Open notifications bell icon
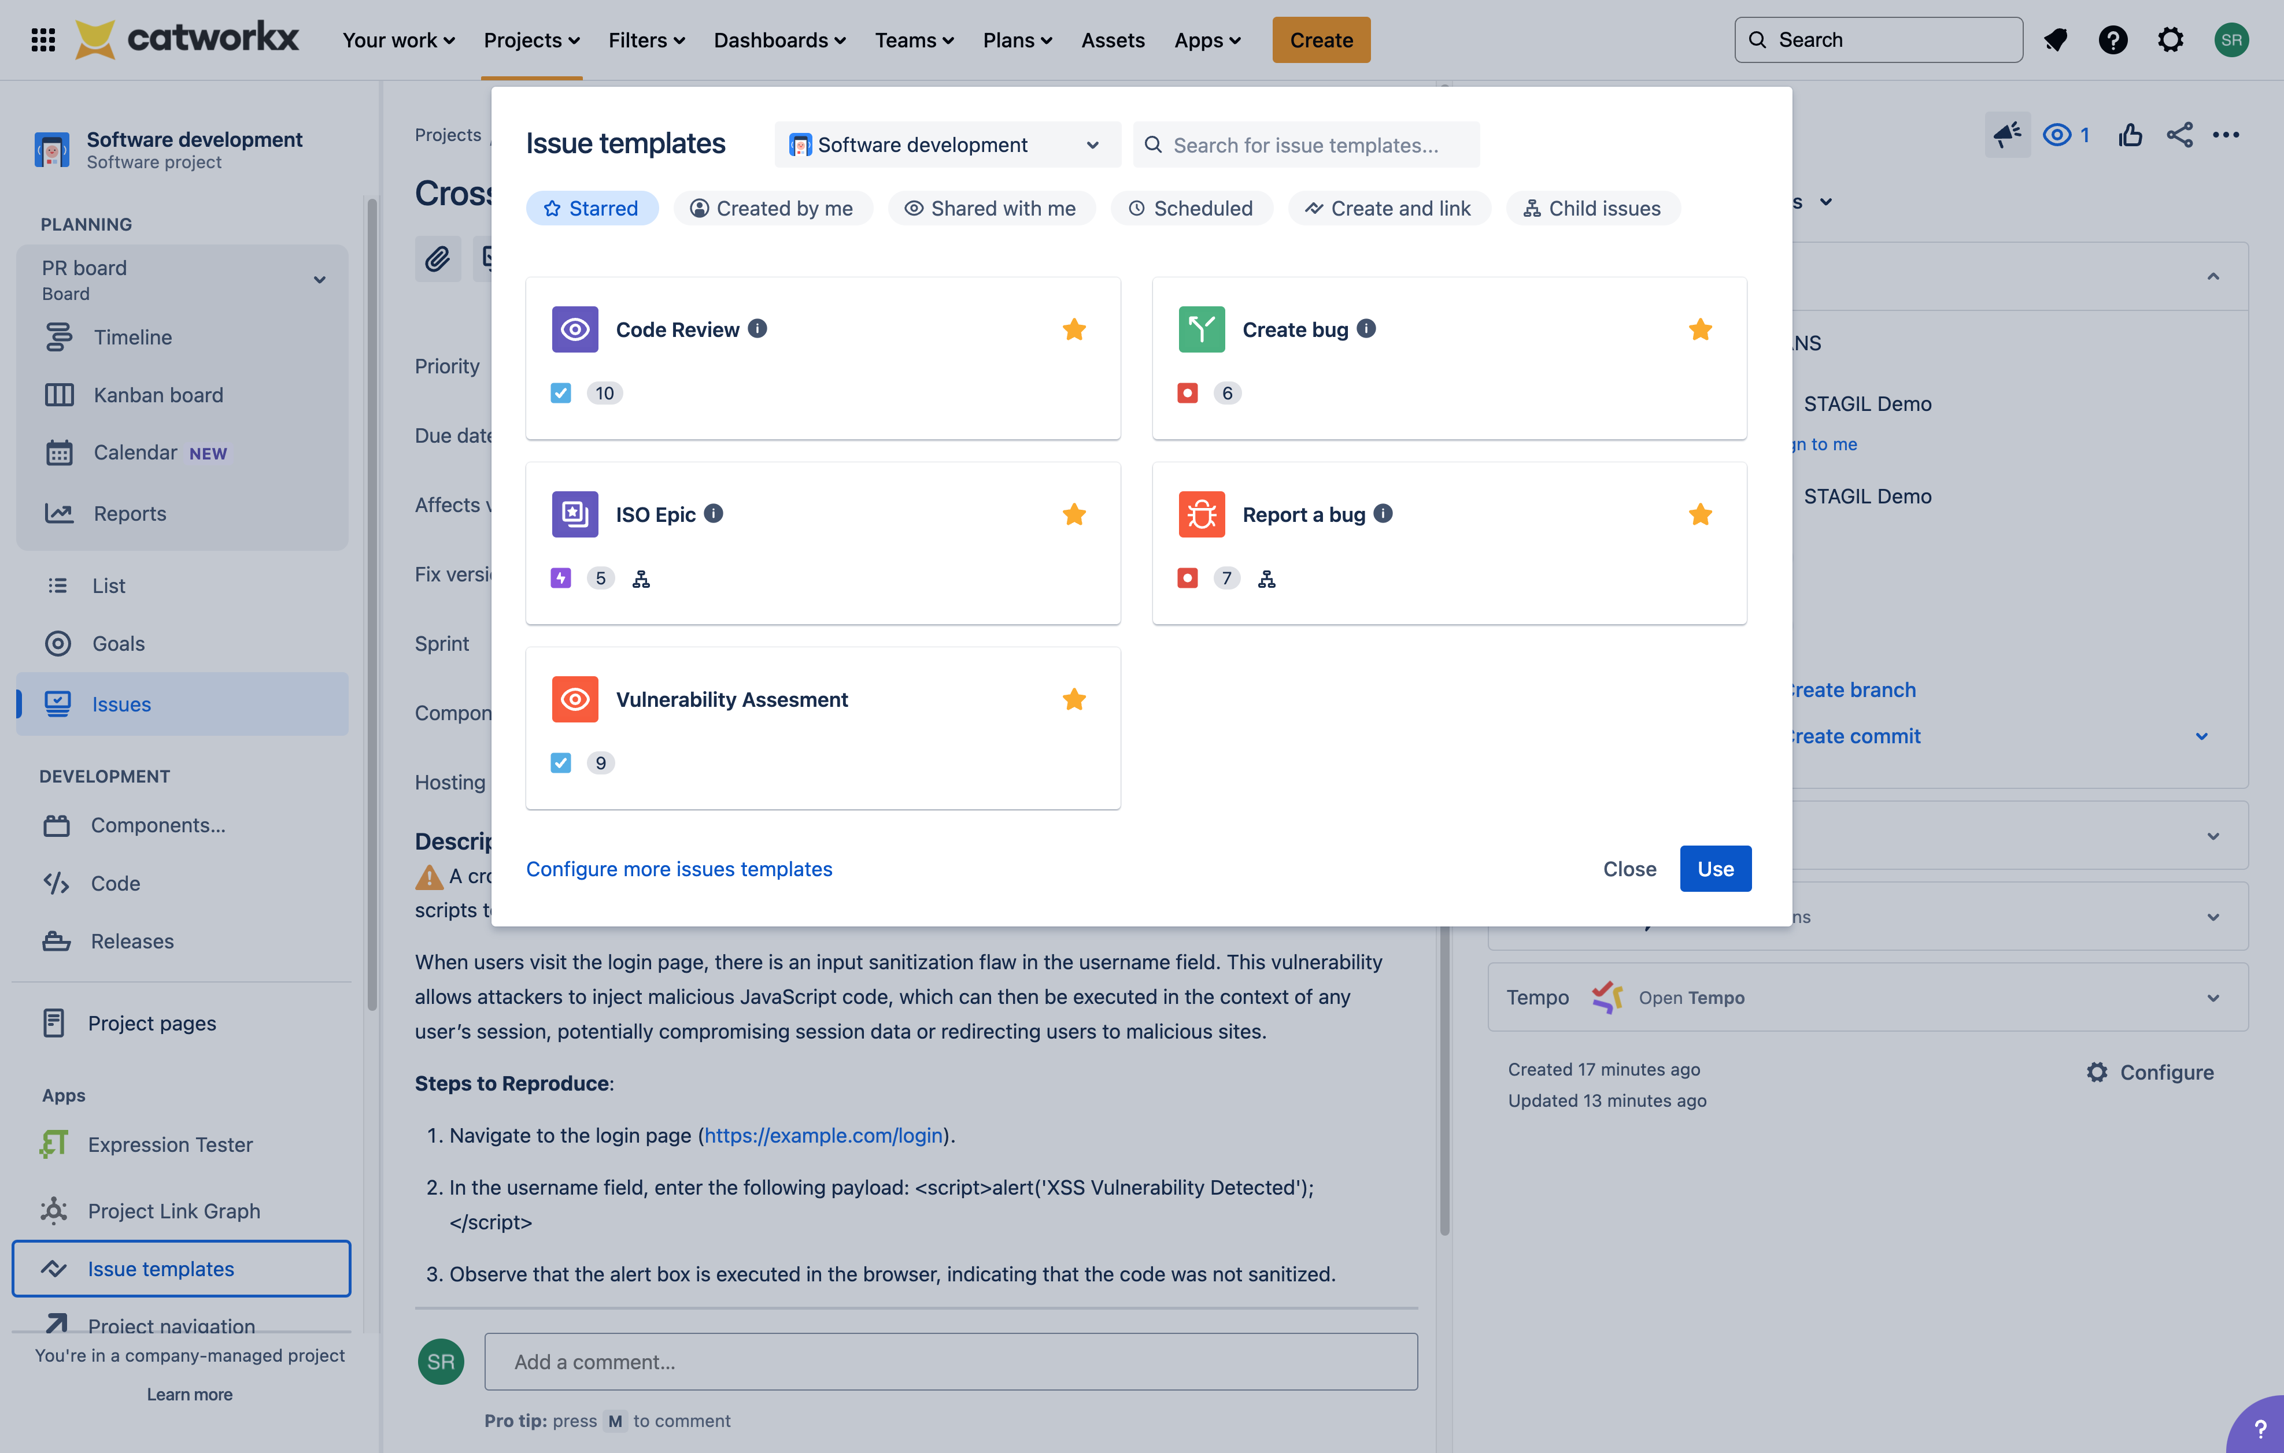This screenshot has height=1453, width=2284. coord(2056,40)
